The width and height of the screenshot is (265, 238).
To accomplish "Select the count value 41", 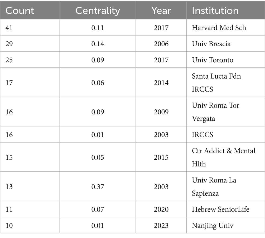I will point(9,27).
